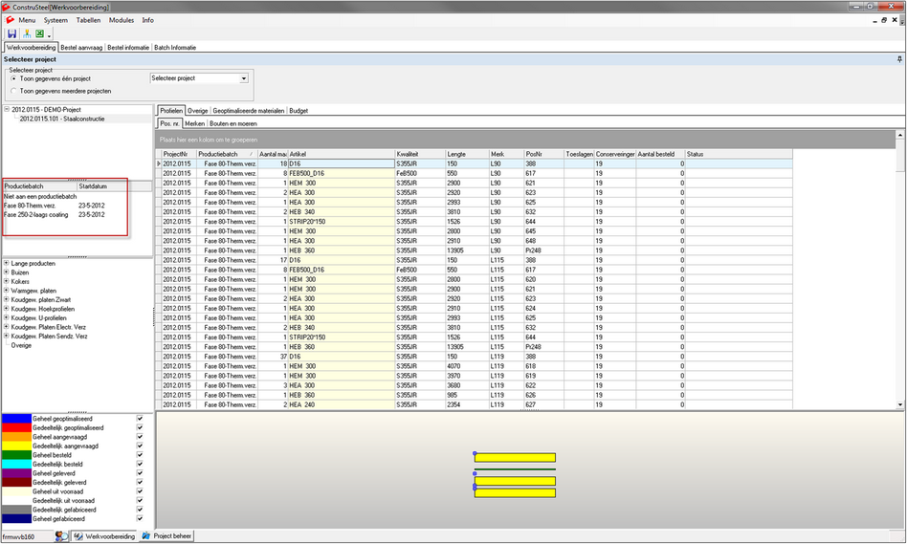Click the Project beheer icon in bottom bar
Screen dimensions: 907x544
coord(145,536)
